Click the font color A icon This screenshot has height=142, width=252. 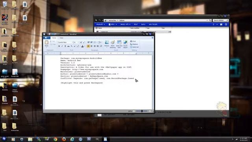[82, 46]
